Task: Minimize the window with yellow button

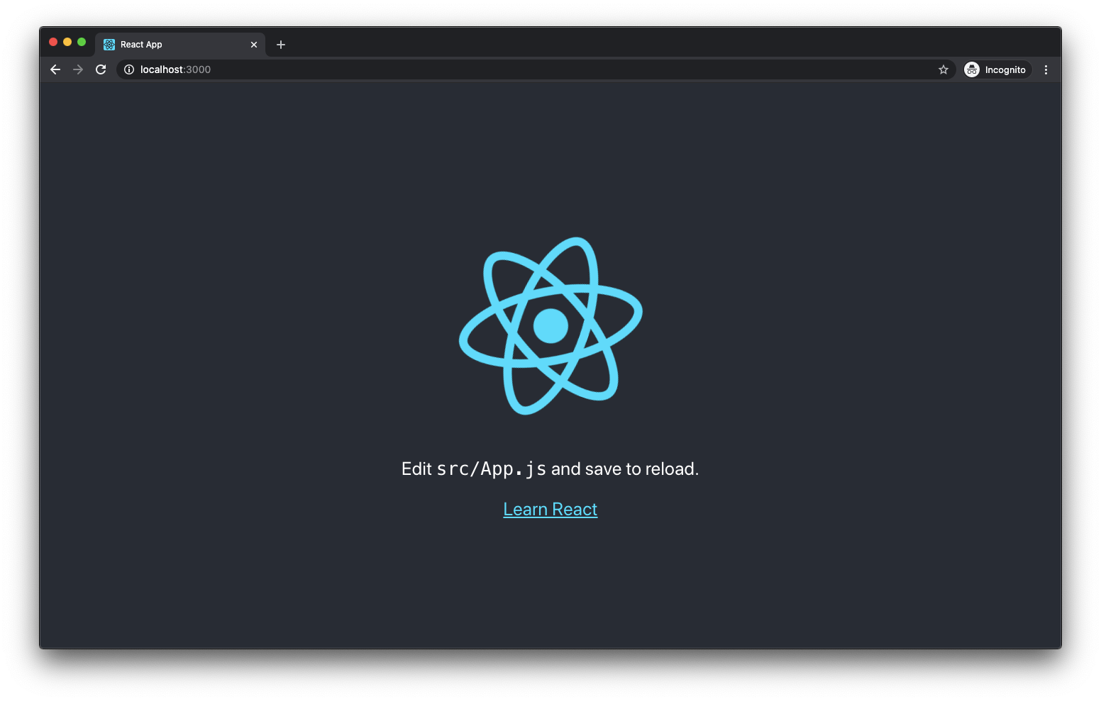Action: click(67, 42)
